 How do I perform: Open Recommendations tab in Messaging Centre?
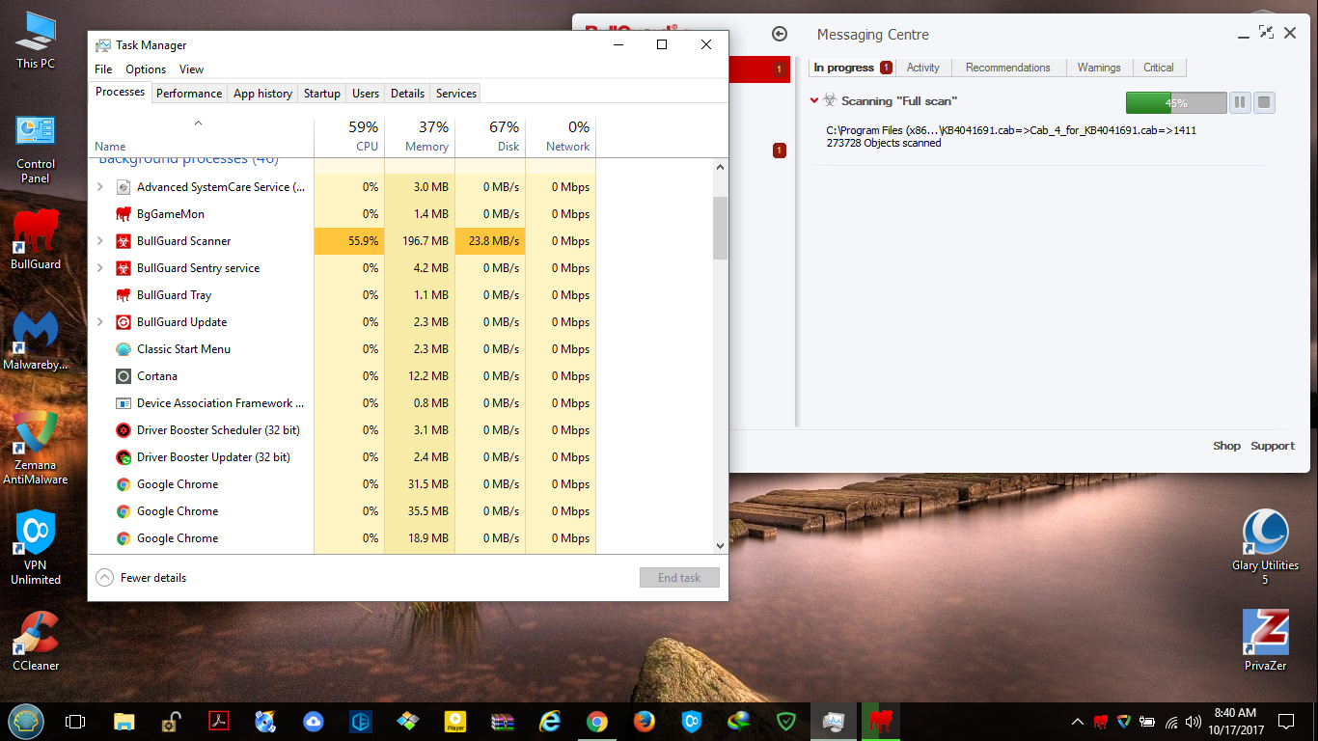[1008, 68]
